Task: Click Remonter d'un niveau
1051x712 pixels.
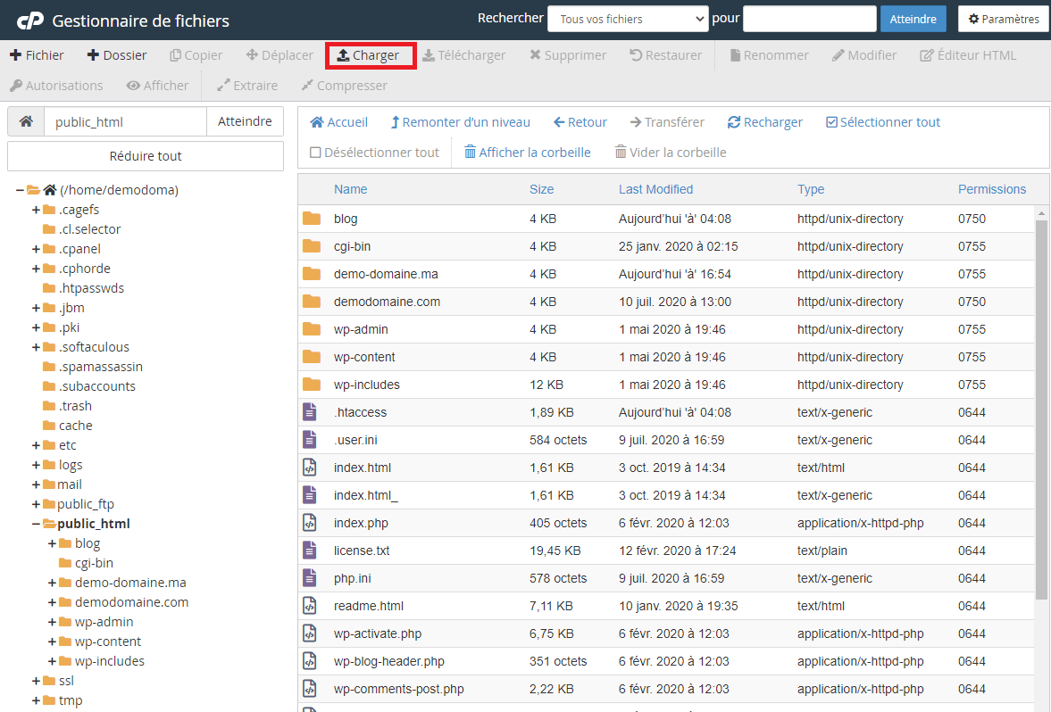Action: [461, 122]
